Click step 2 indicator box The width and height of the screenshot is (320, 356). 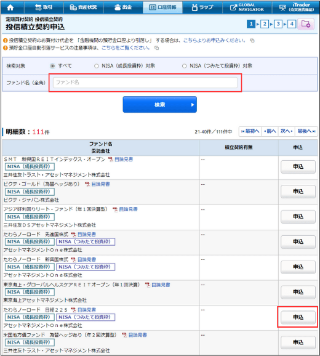(x=265, y=24)
